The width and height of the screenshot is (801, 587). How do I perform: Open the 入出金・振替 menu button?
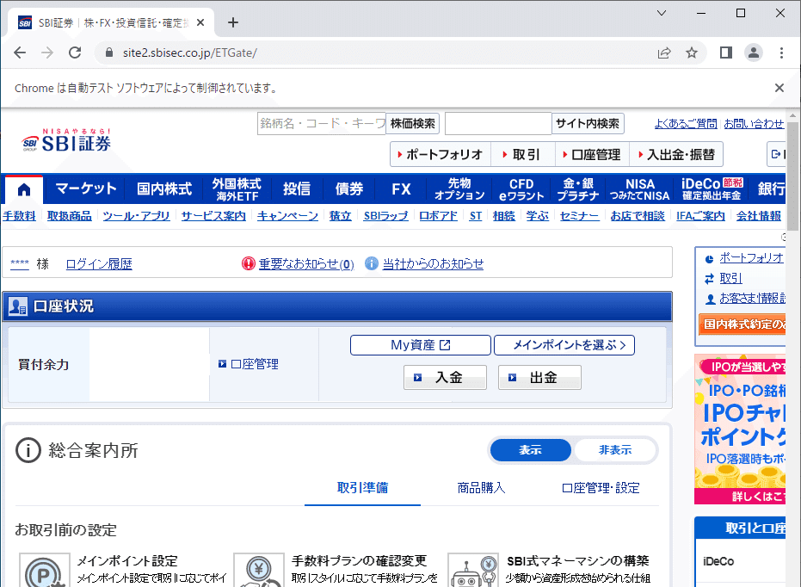point(676,154)
